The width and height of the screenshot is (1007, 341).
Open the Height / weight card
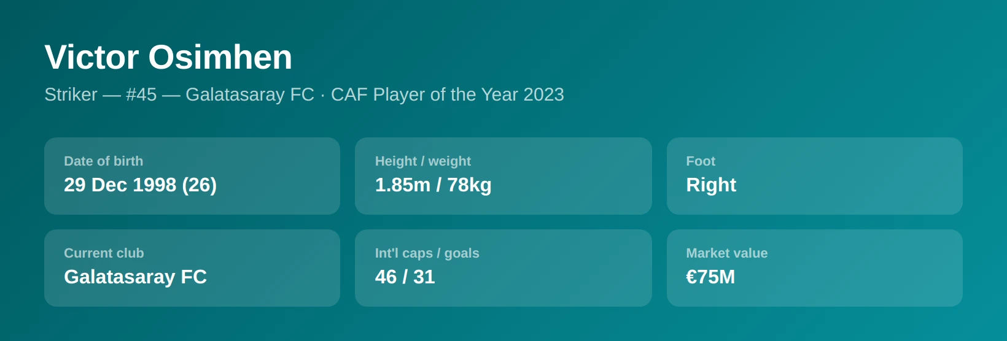[x=503, y=176]
